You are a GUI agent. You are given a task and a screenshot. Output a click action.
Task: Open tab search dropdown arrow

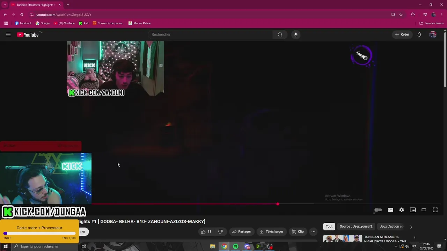(x=5, y=5)
